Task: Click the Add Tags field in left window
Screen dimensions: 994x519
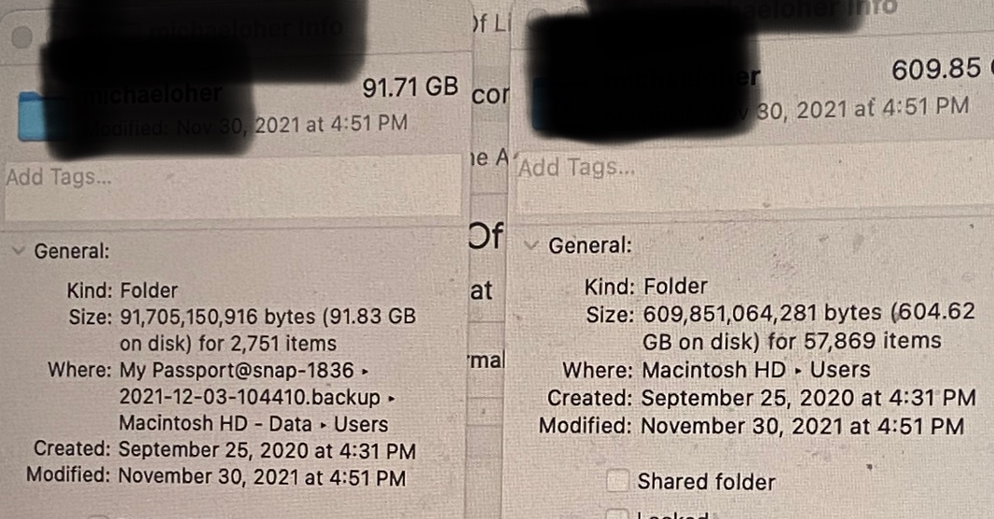Action: point(232,185)
